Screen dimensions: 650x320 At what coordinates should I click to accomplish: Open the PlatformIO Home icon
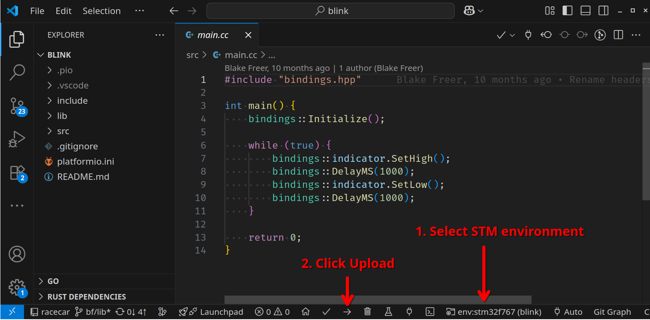coord(306,312)
